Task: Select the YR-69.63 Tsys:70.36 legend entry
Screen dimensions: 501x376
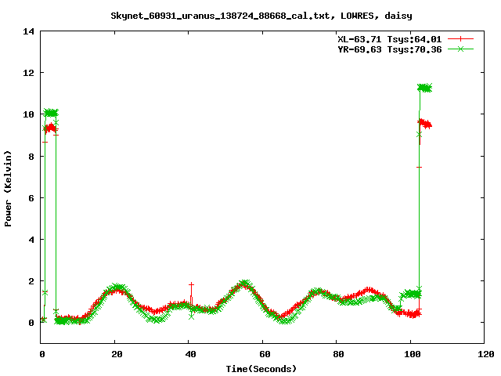Action: tap(390, 49)
